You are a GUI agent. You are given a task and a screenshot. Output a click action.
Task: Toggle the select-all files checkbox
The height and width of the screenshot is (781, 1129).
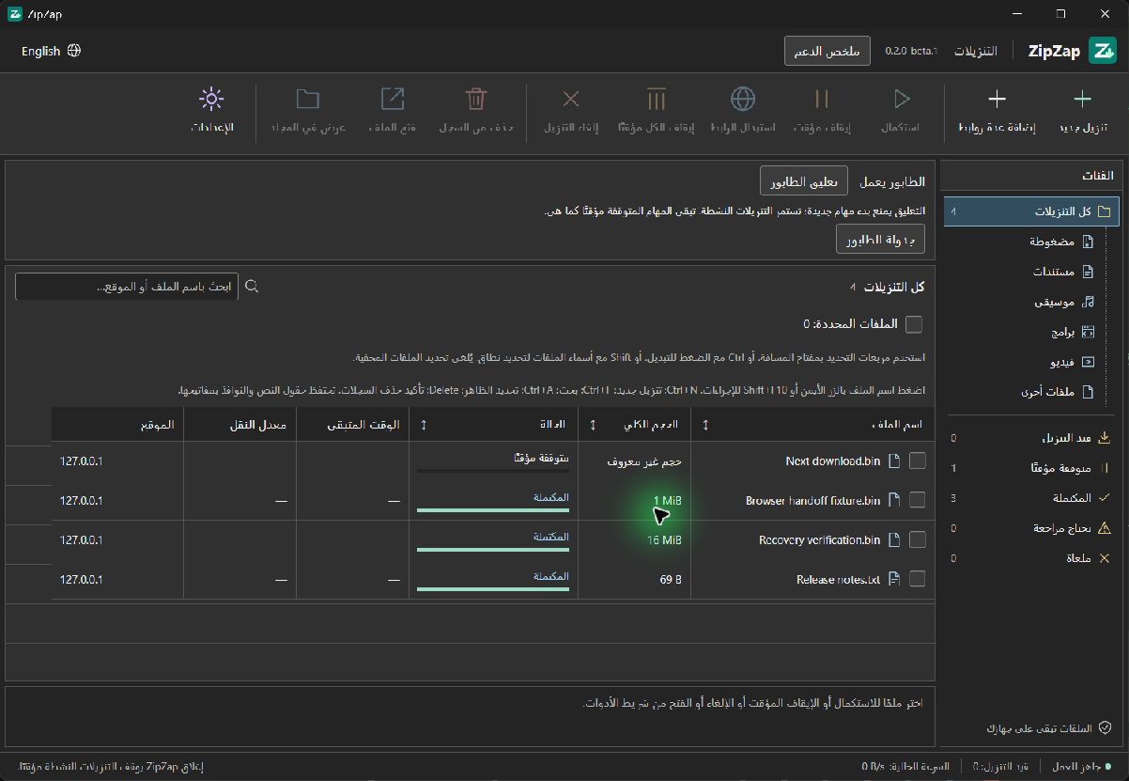click(914, 324)
